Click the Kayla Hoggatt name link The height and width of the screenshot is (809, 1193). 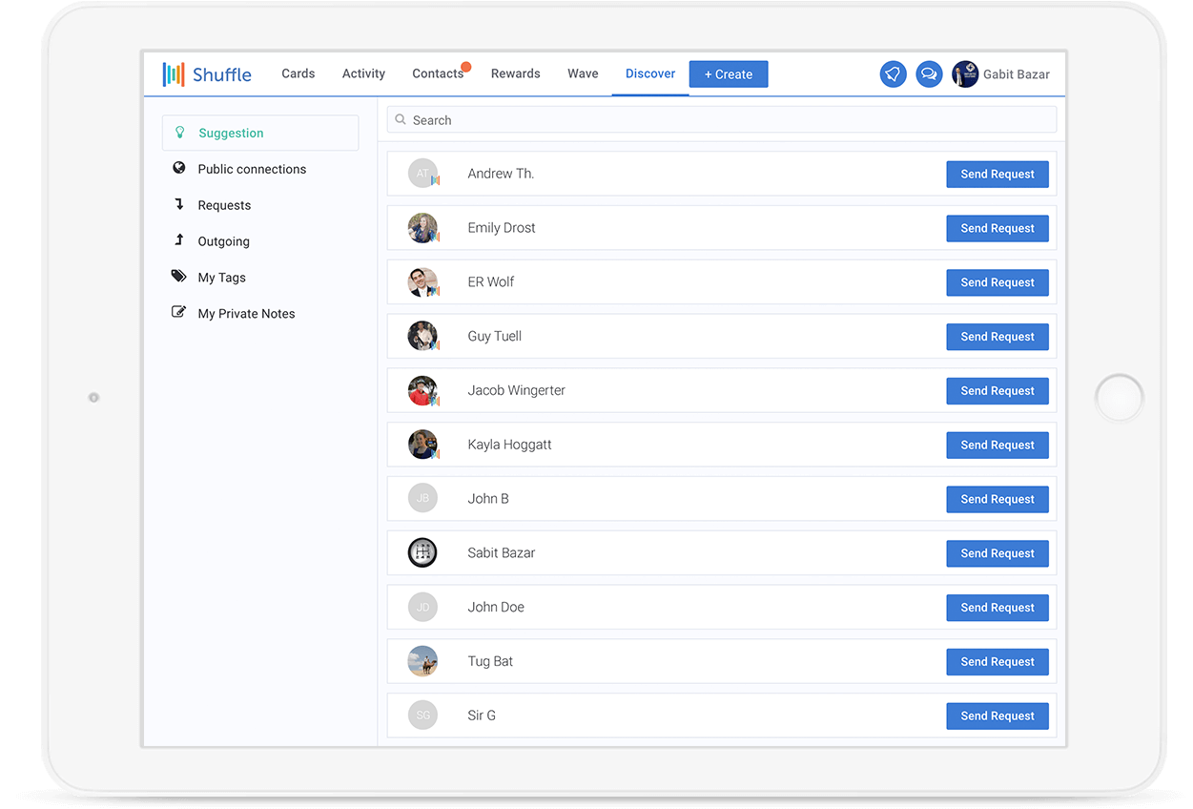pos(509,445)
